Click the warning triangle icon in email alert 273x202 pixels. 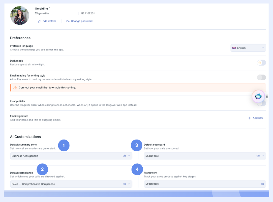[x=15, y=88]
